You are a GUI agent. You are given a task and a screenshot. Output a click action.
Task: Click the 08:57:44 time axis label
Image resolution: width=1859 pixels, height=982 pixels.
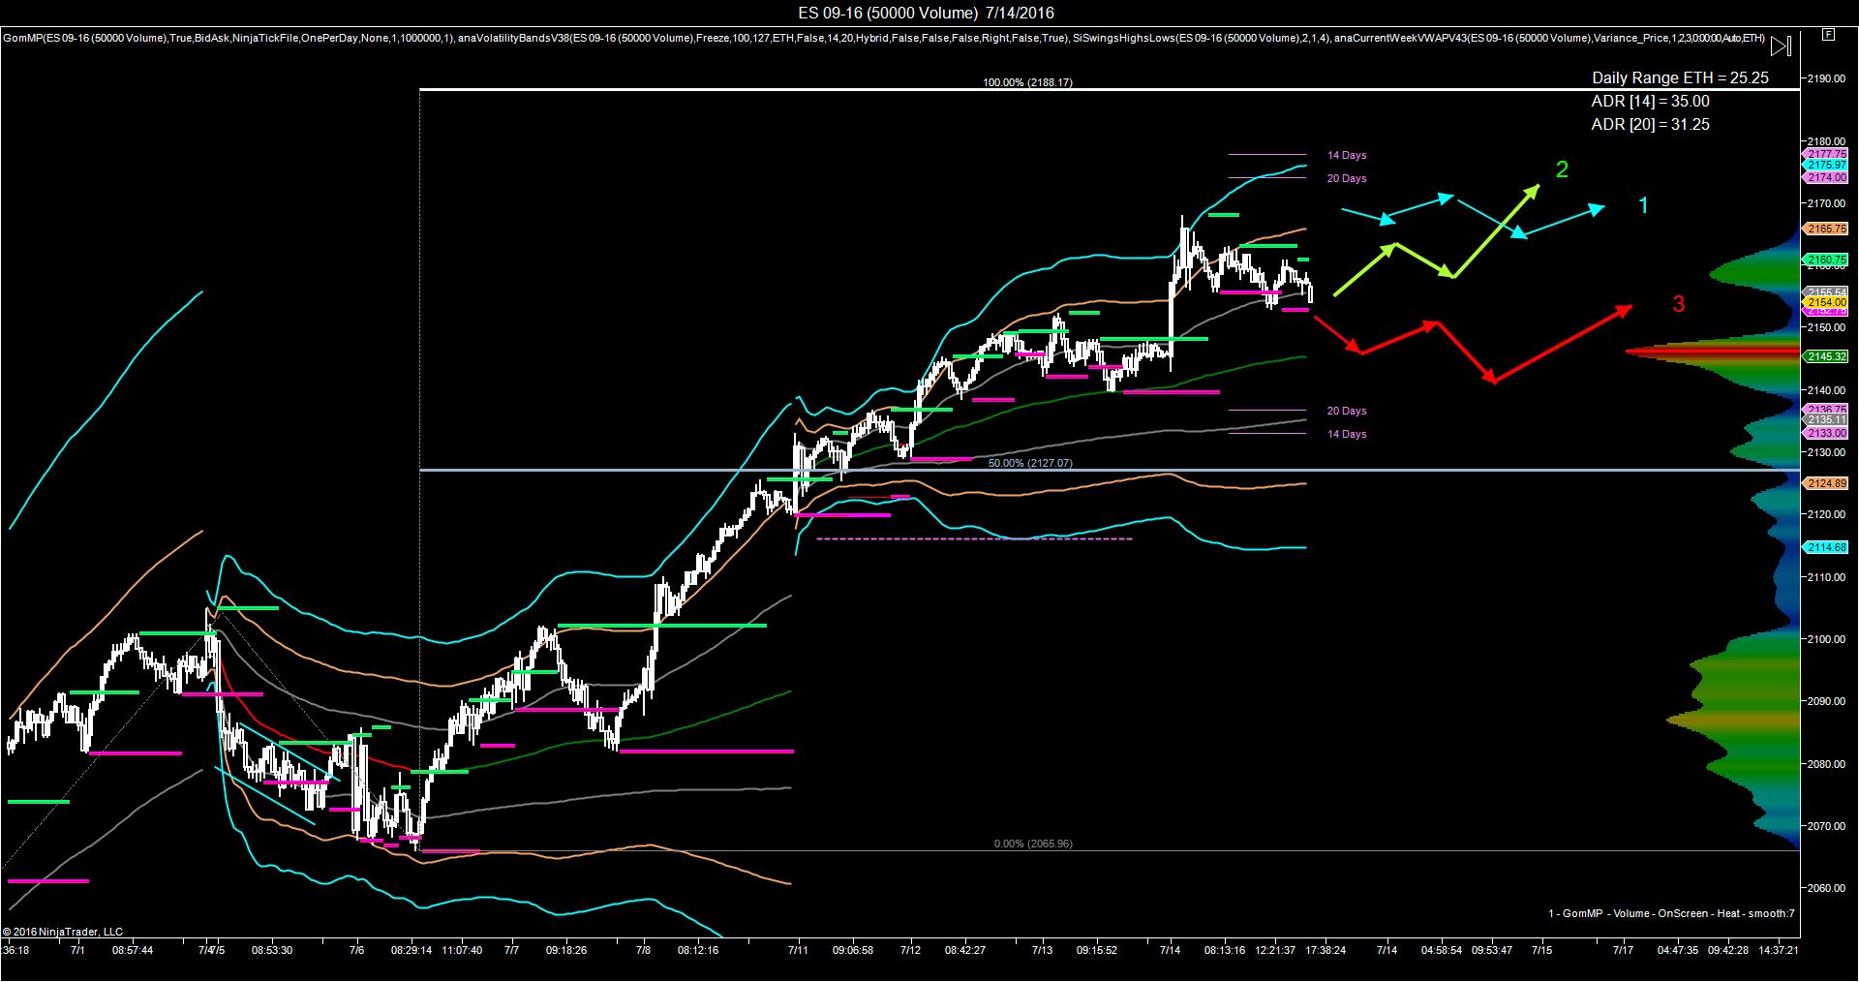pyautogui.click(x=133, y=950)
